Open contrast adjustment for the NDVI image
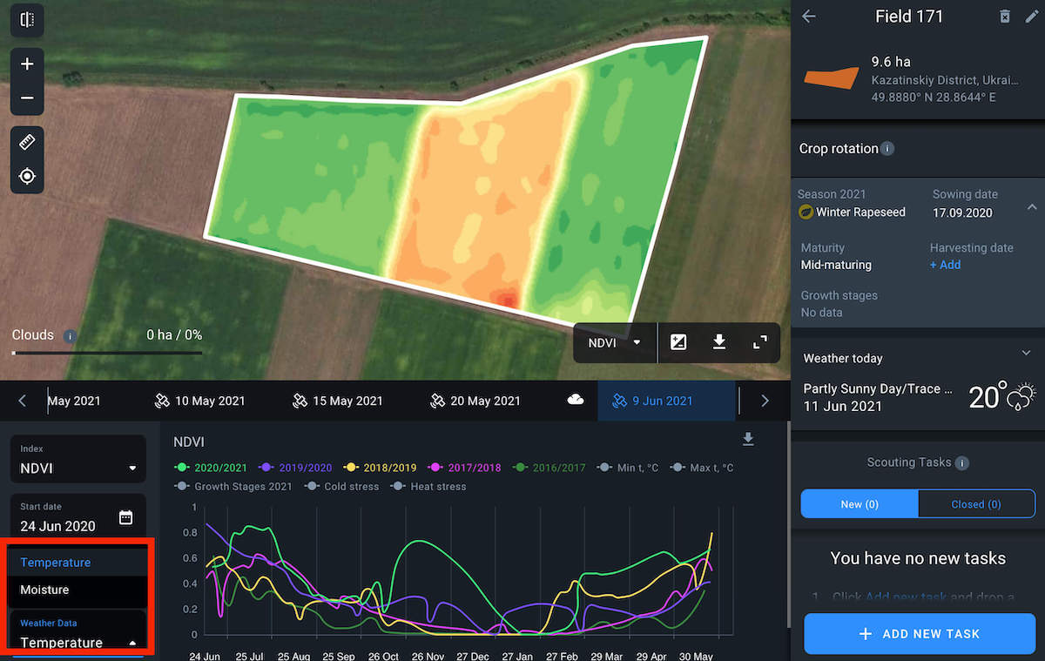This screenshot has height=661, width=1045. click(678, 342)
